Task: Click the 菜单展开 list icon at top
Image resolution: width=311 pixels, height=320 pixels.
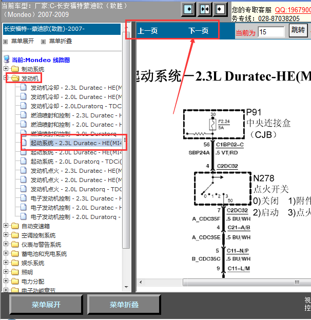Action: click(x=6, y=42)
